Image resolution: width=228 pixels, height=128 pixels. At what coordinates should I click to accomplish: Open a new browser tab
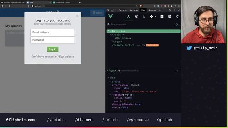coord(80,2)
